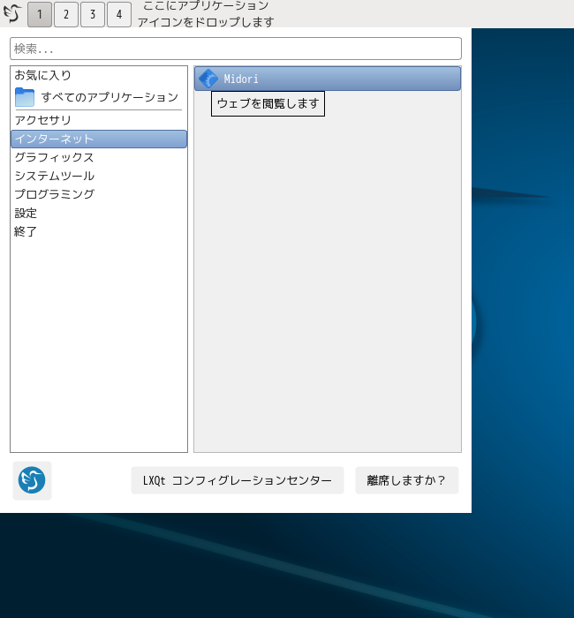574x618 pixels.
Task: Click the blue LXQt logo button at bottom
Action: [32, 480]
